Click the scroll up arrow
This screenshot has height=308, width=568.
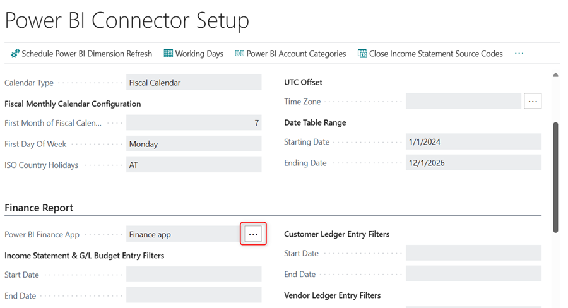point(555,74)
